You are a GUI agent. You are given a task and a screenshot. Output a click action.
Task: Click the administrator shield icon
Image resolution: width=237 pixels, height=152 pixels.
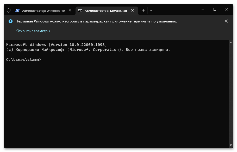[x=9, y=10]
